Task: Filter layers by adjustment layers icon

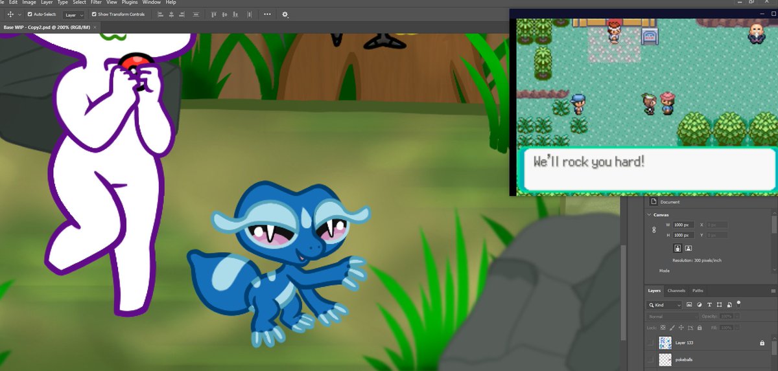Action: 700,304
